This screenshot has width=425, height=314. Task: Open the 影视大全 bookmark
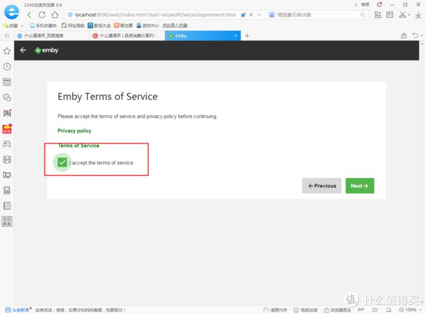99,26
